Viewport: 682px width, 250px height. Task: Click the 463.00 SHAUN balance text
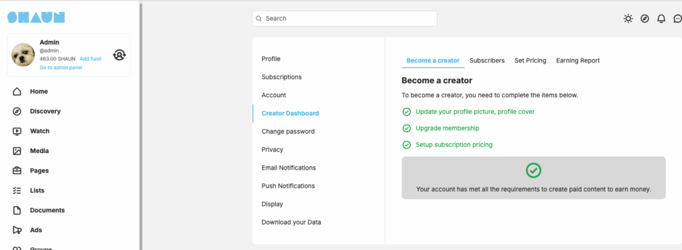click(57, 59)
